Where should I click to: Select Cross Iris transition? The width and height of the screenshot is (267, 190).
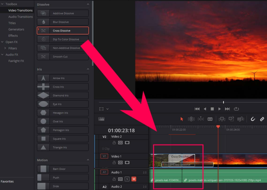pos(63,87)
